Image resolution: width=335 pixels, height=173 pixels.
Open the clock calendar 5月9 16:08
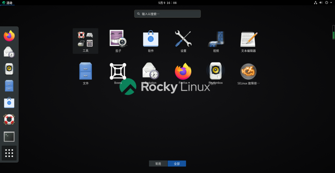pyautogui.click(x=167, y=3)
